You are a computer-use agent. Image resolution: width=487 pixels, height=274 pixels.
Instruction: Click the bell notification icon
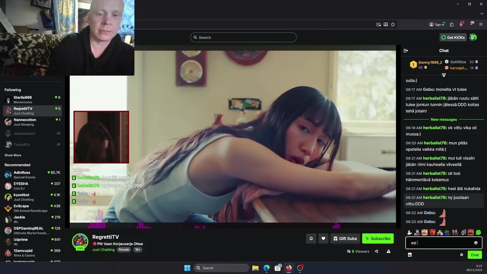(x=311, y=239)
